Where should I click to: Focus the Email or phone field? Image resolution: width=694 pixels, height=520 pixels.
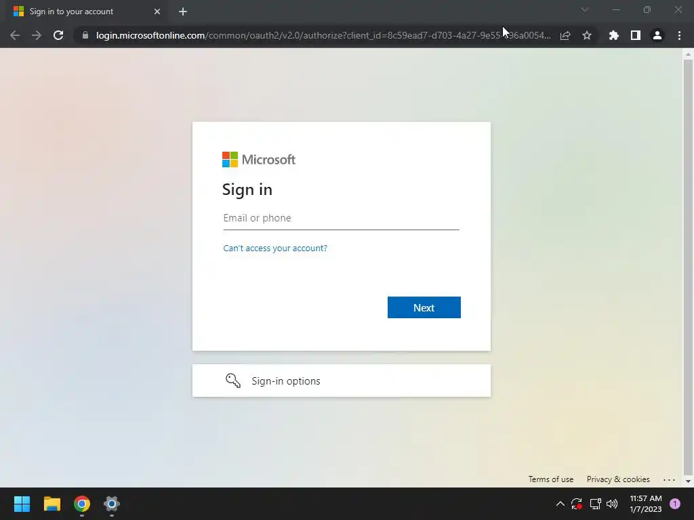click(342, 219)
